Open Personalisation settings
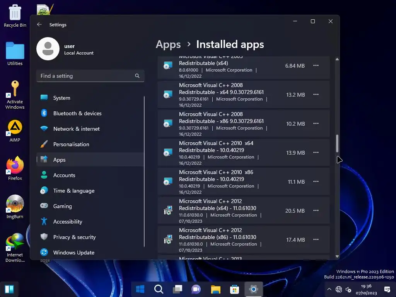 90,144
